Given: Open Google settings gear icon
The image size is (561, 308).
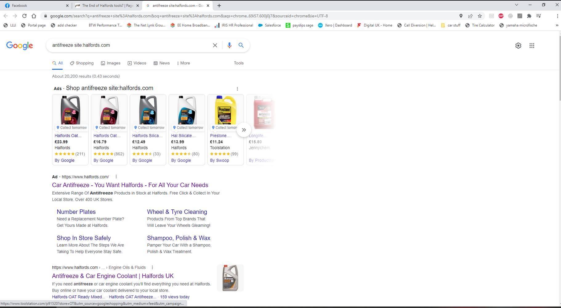Looking at the screenshot, I should pyautogui.click(x=518, y=46).
